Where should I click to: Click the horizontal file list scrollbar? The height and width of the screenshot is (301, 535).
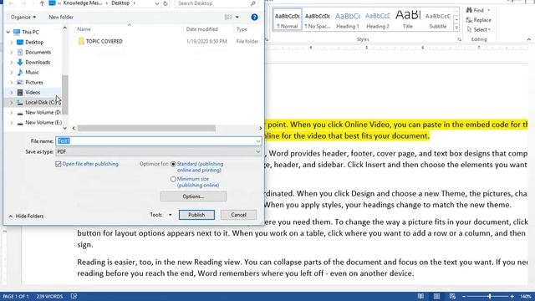coord(146,128)
